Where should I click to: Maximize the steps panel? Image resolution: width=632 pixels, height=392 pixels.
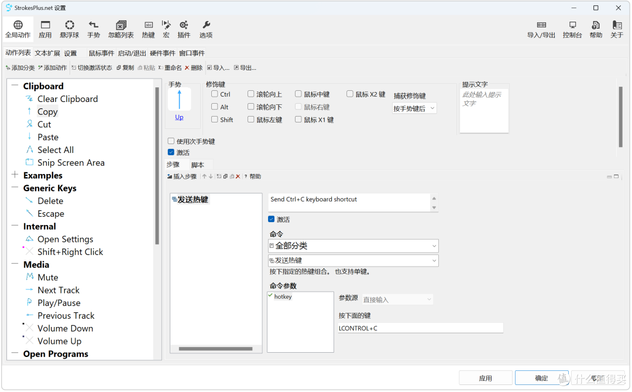pyautogui.click(x=616, y=176)
